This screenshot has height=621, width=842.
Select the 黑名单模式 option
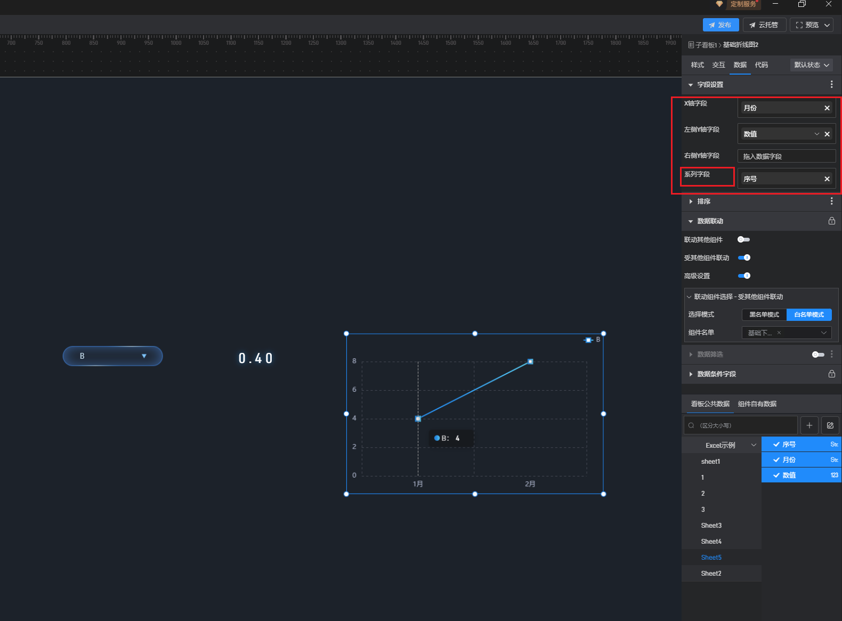click(764, 315)
